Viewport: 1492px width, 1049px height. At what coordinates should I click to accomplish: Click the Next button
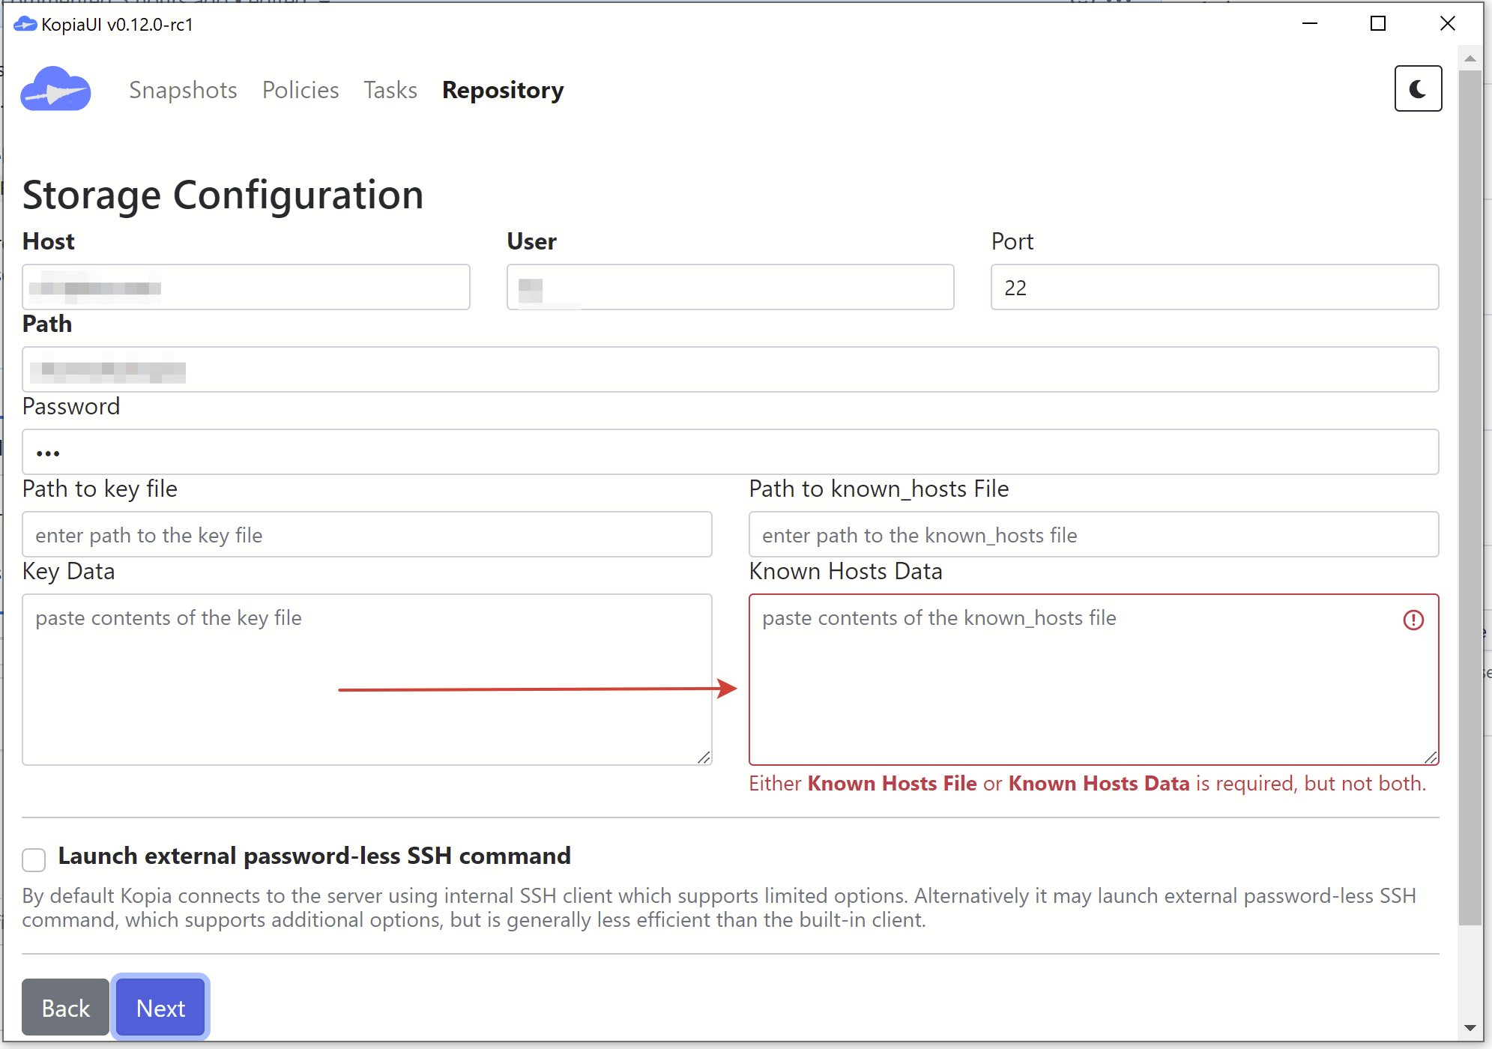point(160,1007)
